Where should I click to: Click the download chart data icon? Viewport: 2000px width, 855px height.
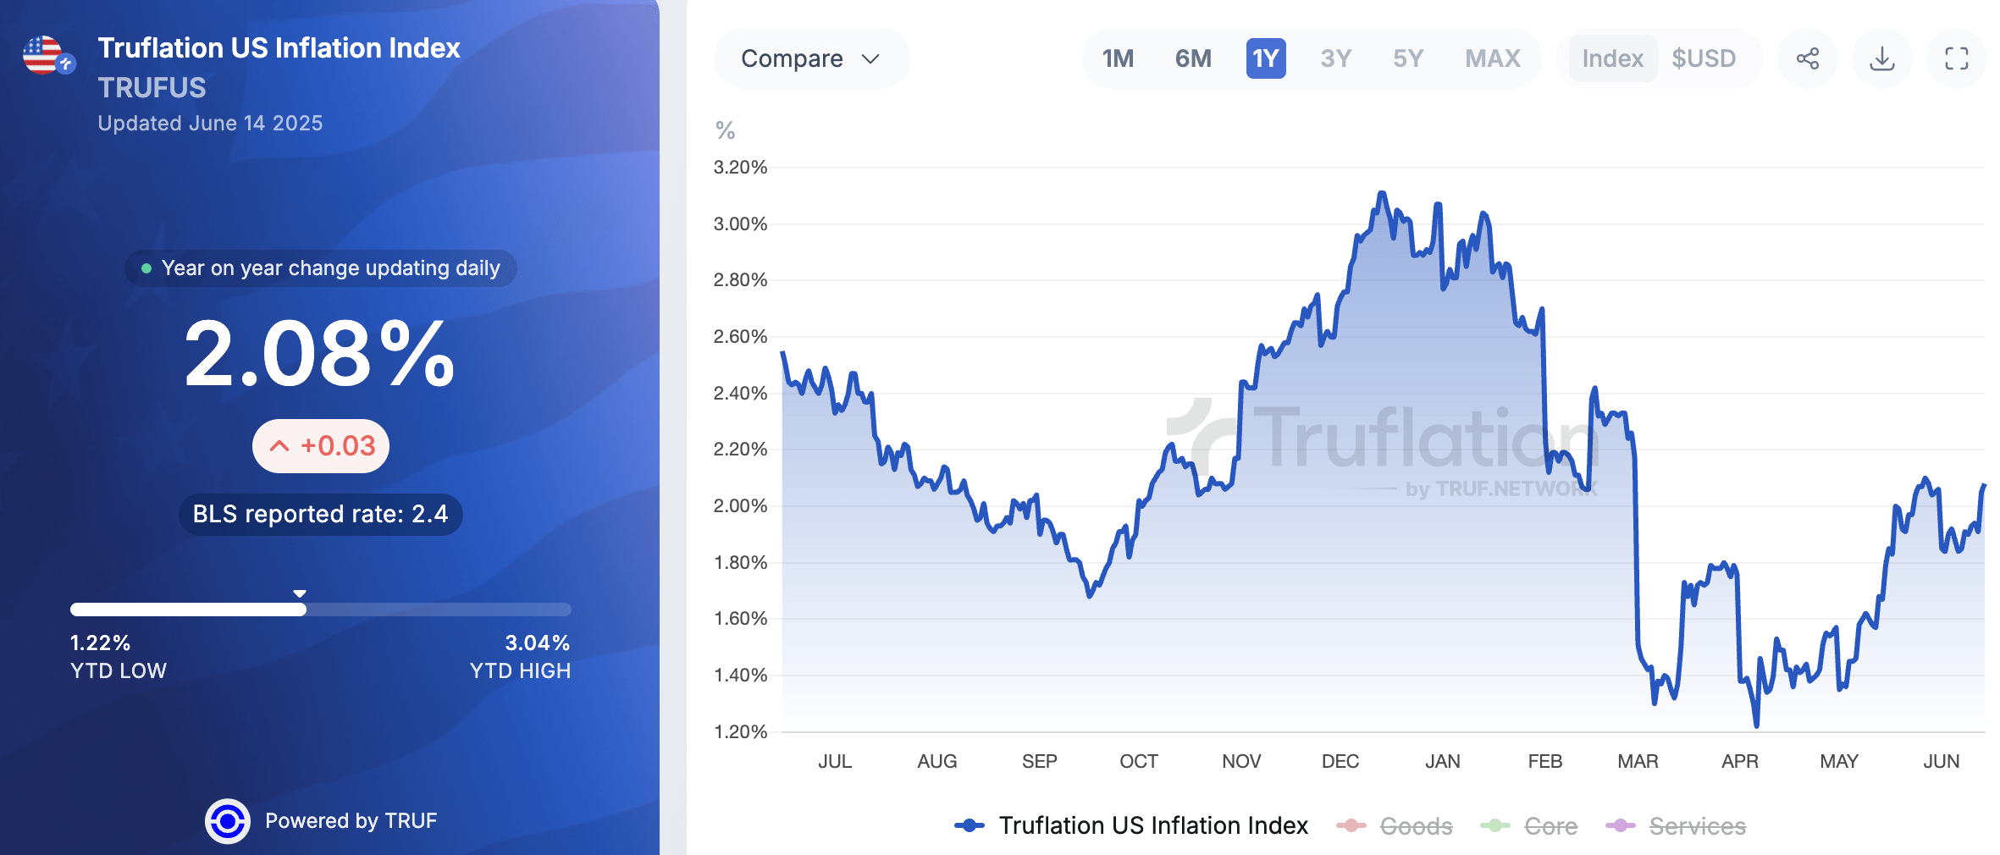pos(1881,58)
